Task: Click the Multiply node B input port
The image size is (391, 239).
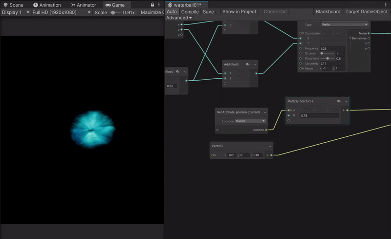Action: click(288, 115)
